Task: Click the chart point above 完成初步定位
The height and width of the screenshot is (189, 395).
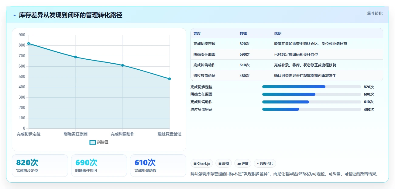Action: click(x=29, y=44)
